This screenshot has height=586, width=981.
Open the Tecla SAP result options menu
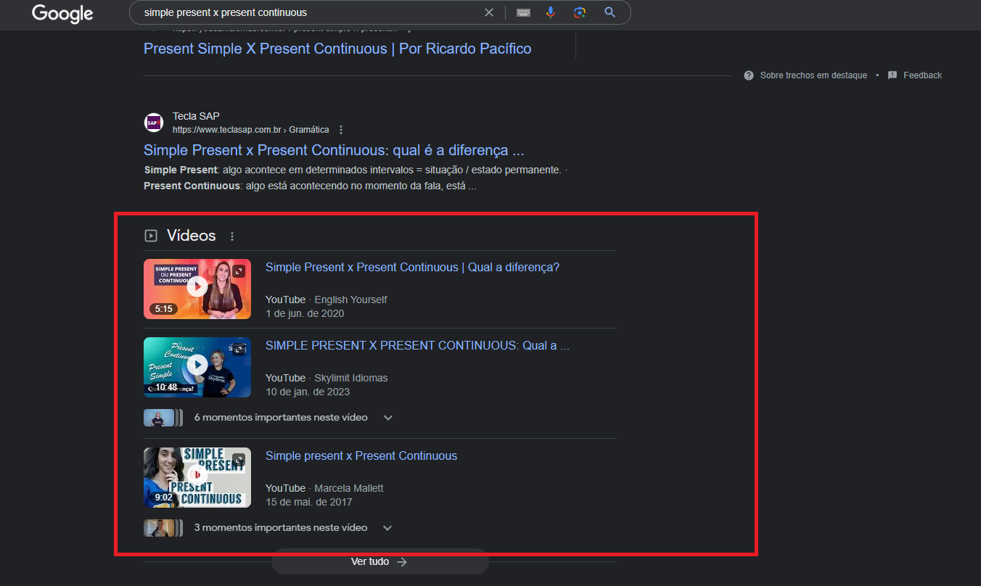tap(341, 130)
